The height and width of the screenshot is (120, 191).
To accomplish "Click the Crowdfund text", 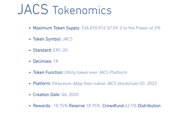I will (113, 106).
